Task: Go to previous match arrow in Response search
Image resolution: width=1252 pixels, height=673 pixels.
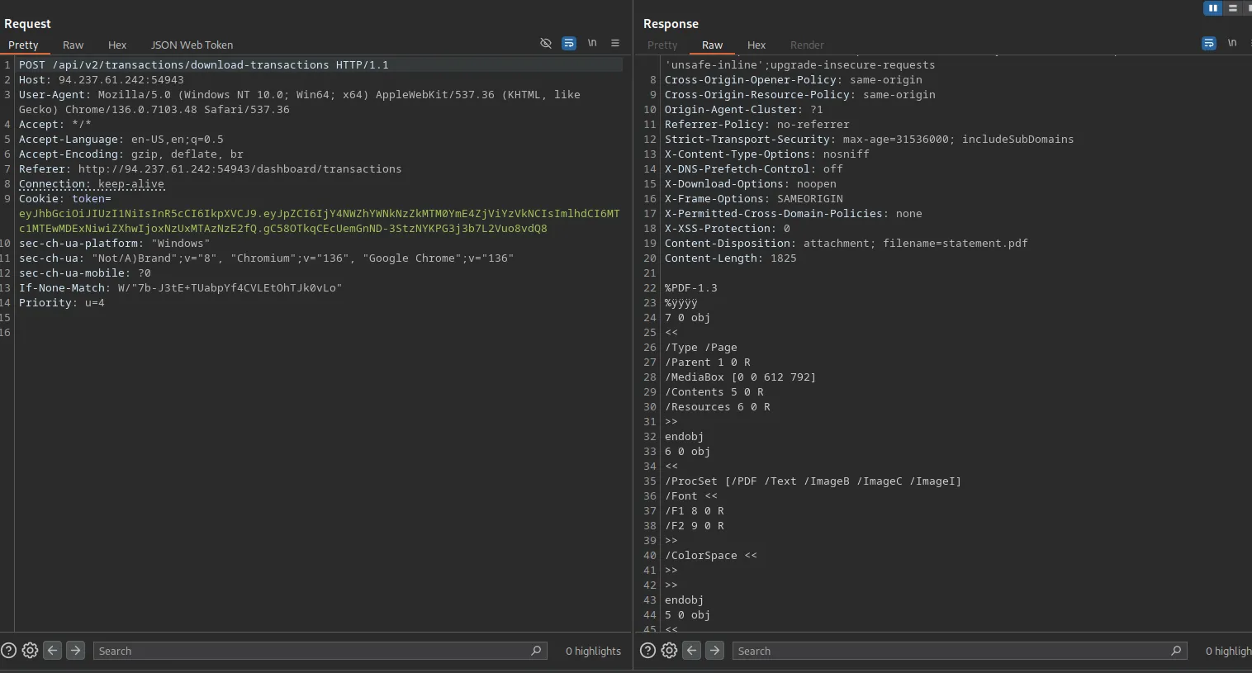Action: click(x=692, y=651)
